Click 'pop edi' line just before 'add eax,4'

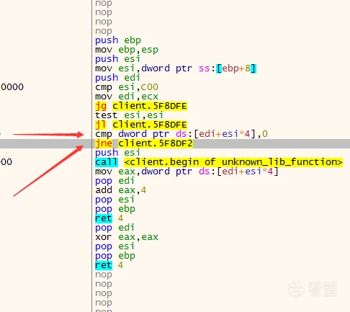point(115,181)
